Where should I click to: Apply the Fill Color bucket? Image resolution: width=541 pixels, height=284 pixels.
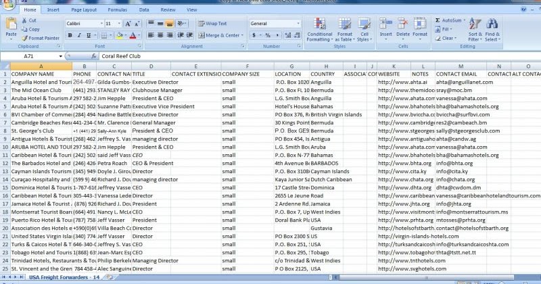click(x=120, y=35)
